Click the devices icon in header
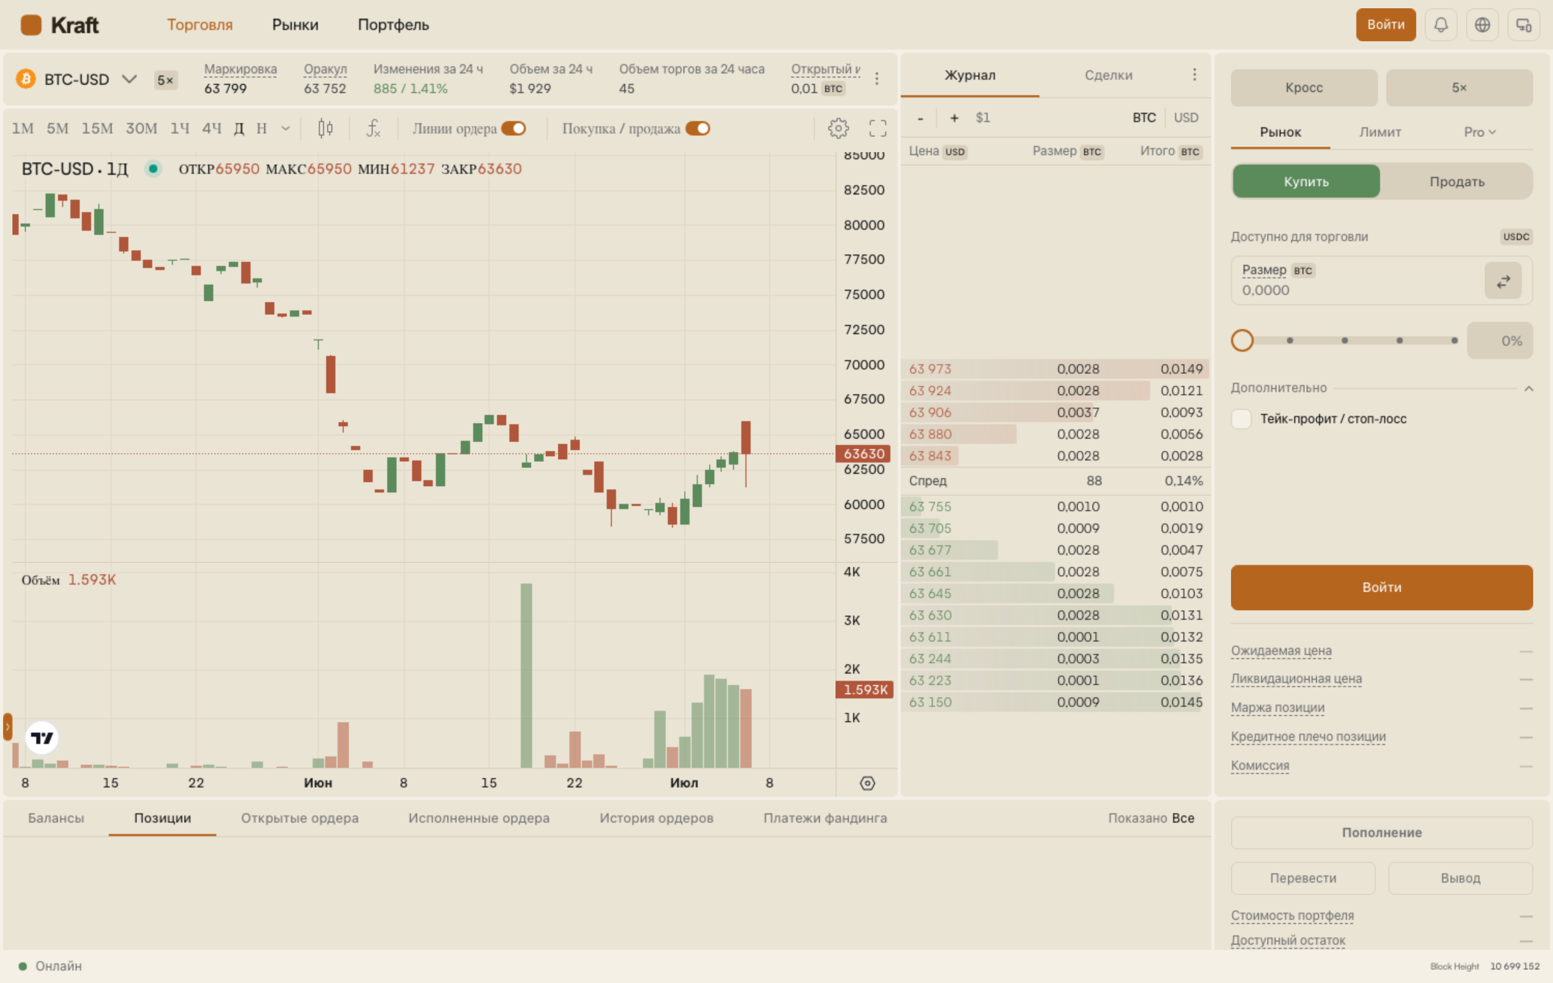 point(1523,25)
